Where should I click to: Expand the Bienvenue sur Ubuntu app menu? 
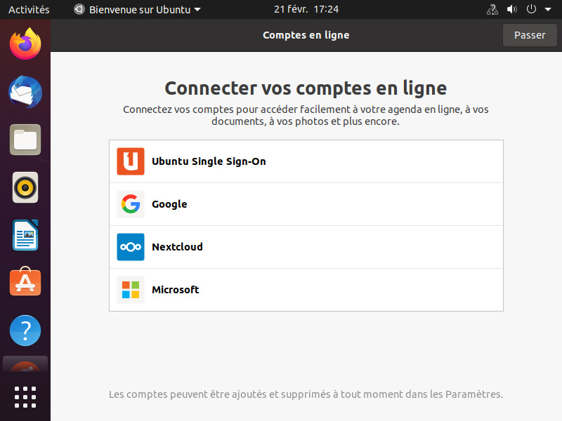coord(138,10)
